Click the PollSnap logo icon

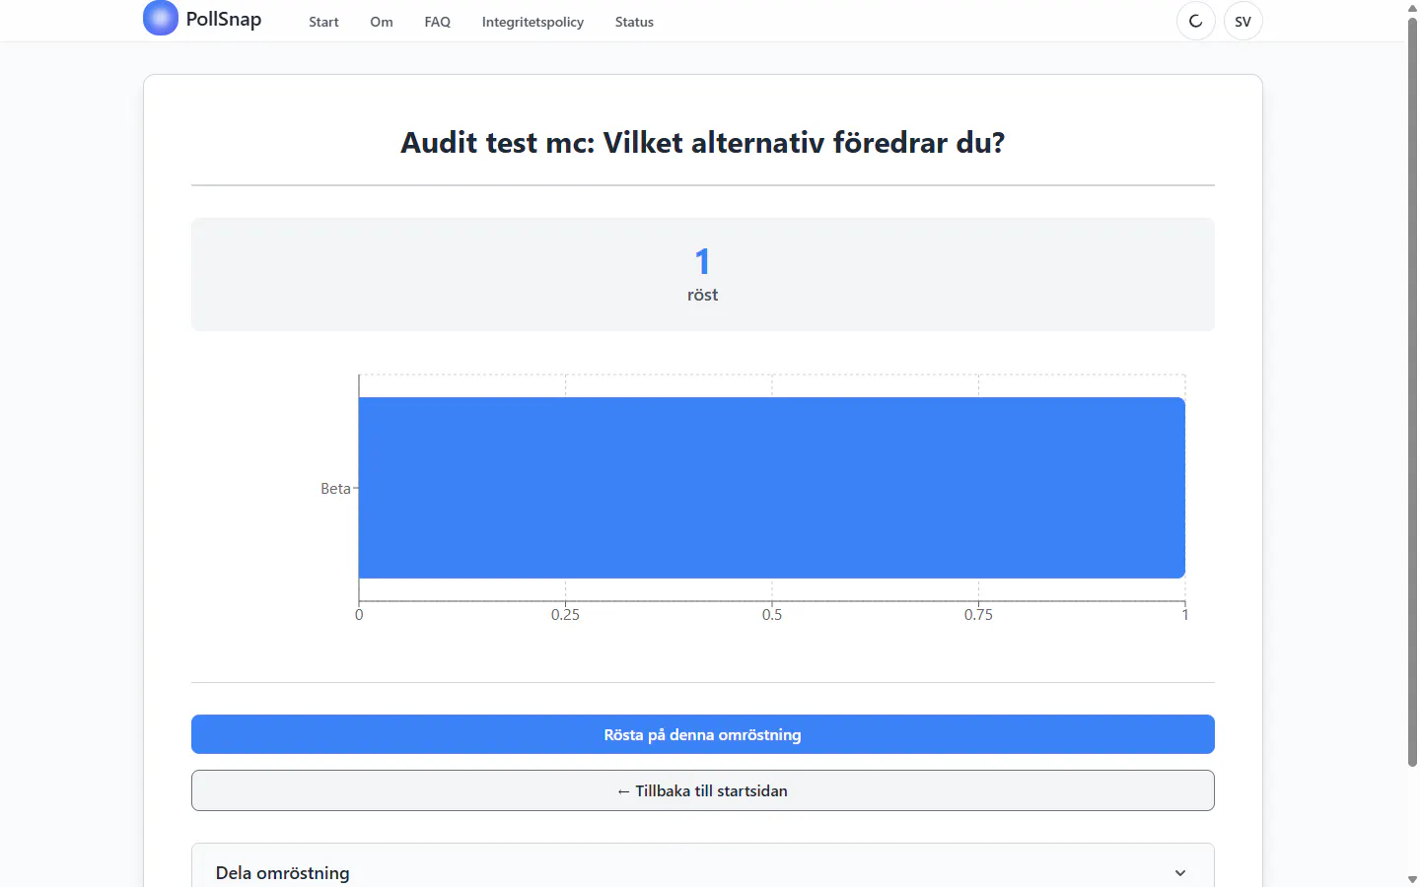(x=161, y=18)
